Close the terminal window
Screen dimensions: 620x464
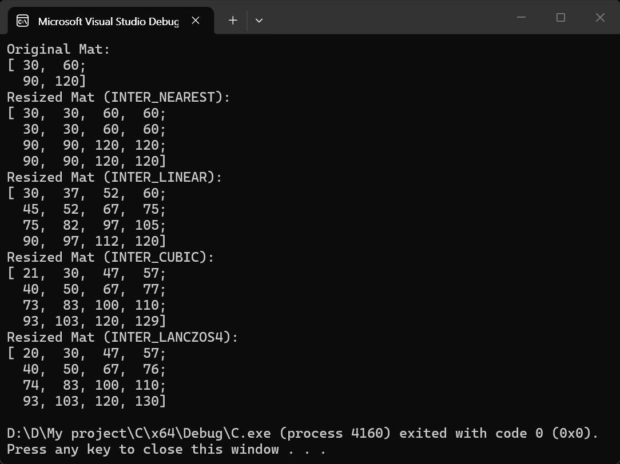click(x=600, y=17)
